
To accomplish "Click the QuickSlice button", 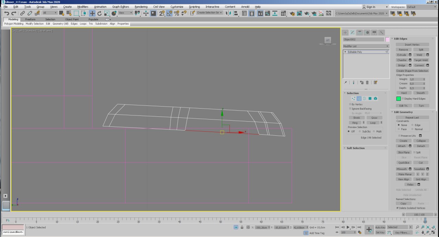I will (x=404, y=162).
